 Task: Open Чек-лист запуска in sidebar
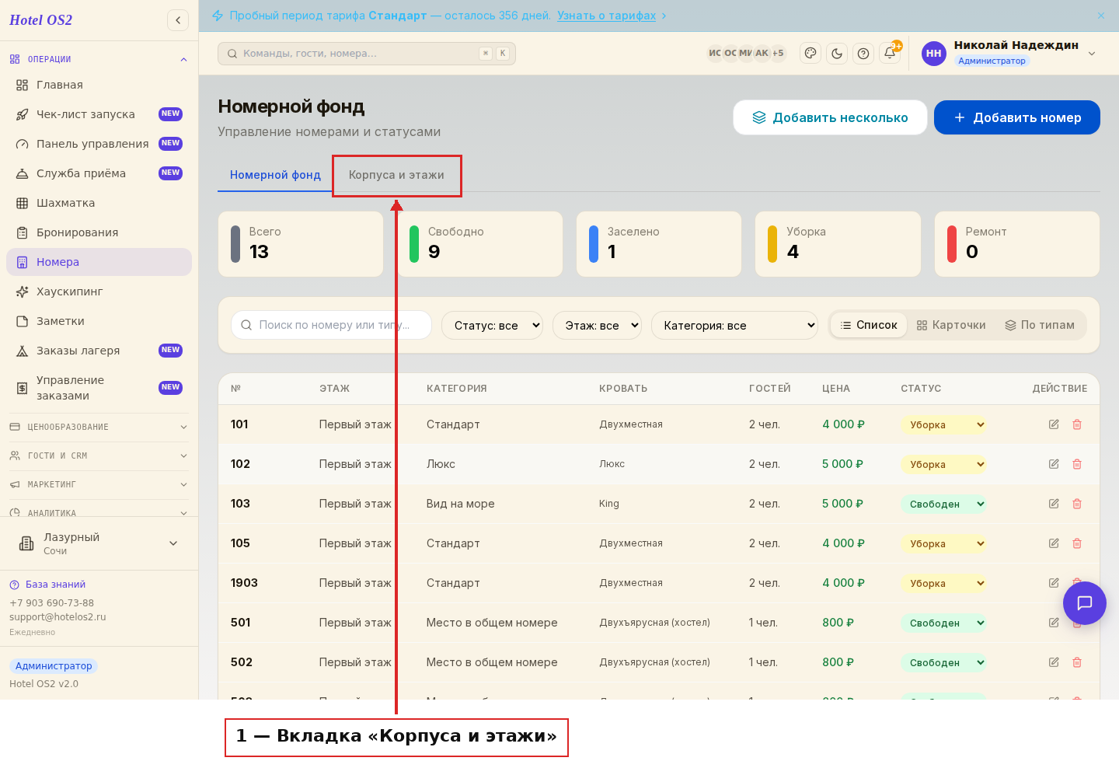pos(99,114)
